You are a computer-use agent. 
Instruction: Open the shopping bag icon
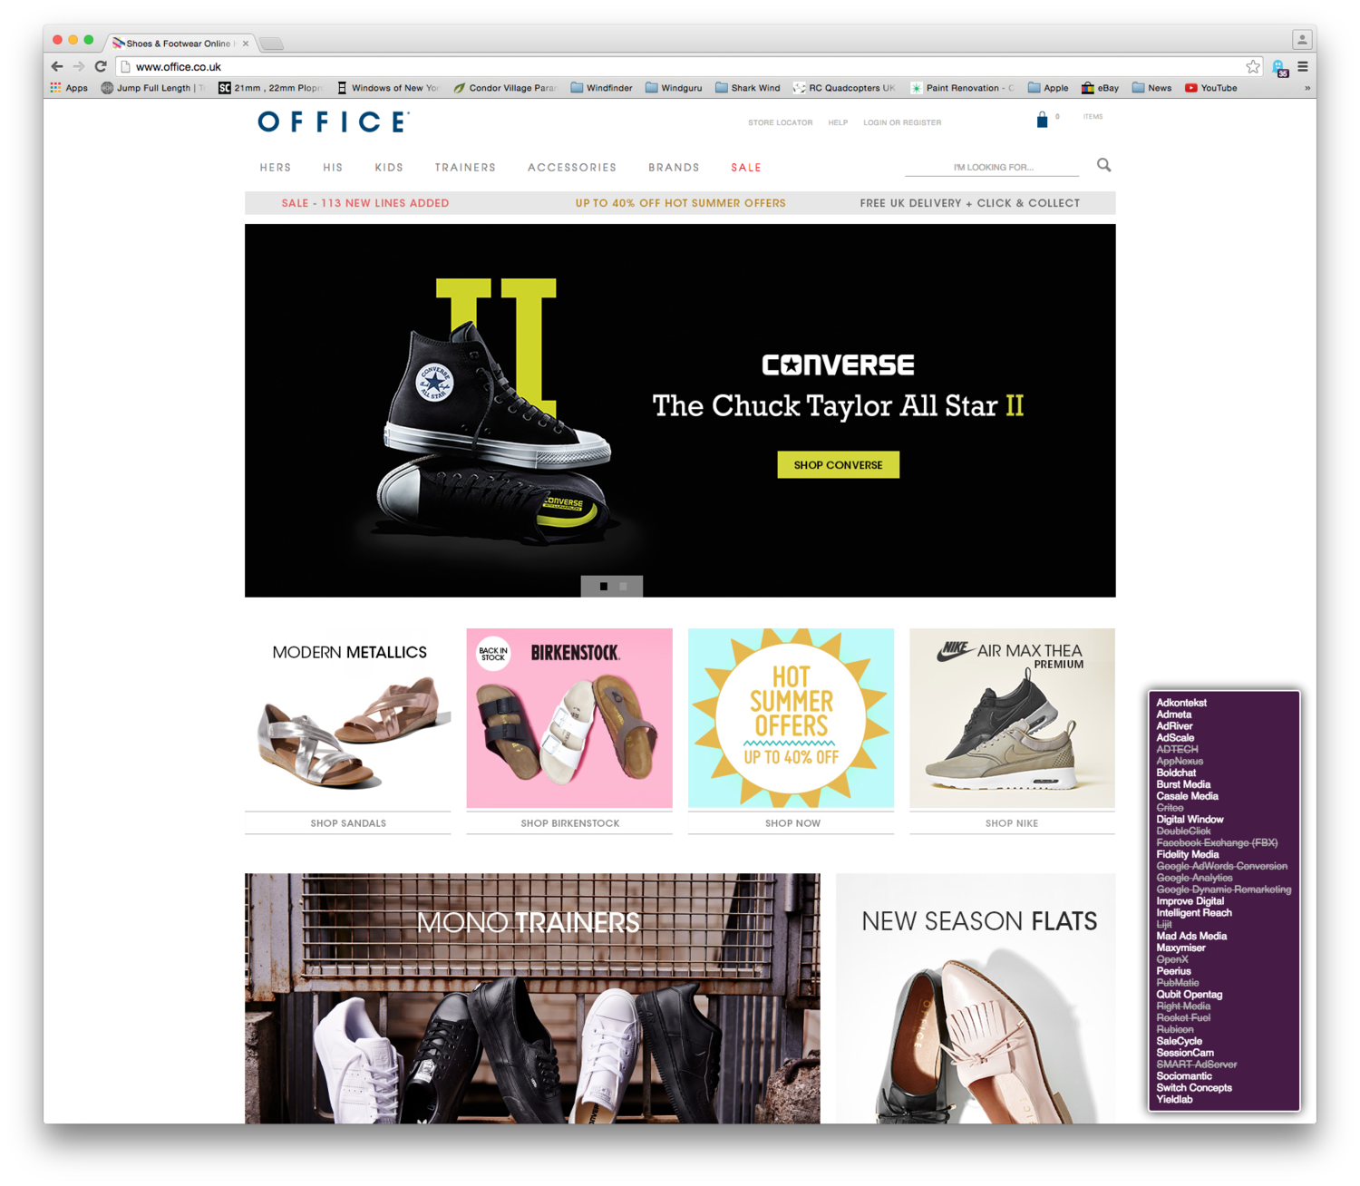tap(1042, 119)
